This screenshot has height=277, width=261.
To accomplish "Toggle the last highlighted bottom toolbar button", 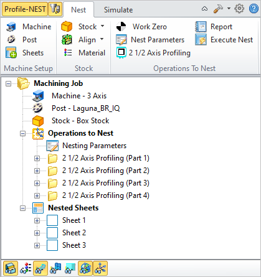I will pos(100,268).
